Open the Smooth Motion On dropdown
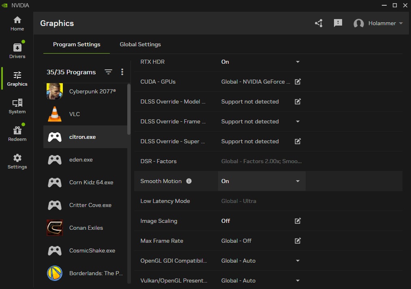This screenshot has width=411, height=289. [261, 181]
